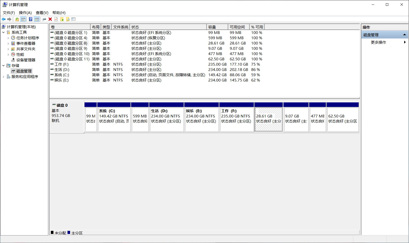Select 性能 icon in tree
Viewport: 409px width, 243px height.
pos(13,54)
